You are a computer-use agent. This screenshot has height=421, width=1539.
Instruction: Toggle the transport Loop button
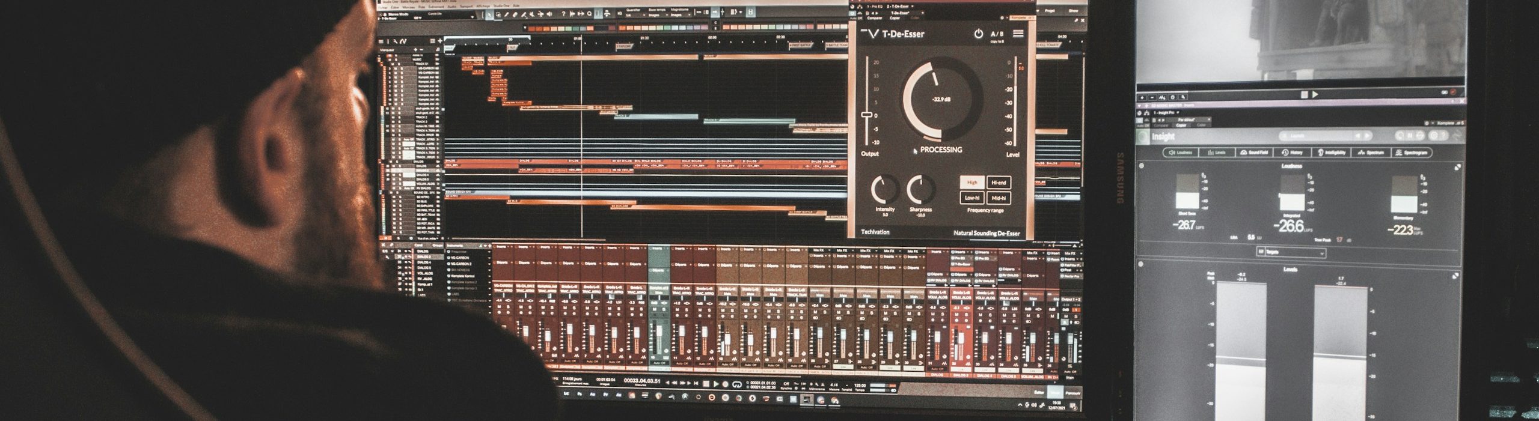pyautogui.click(x=737, y=384)
